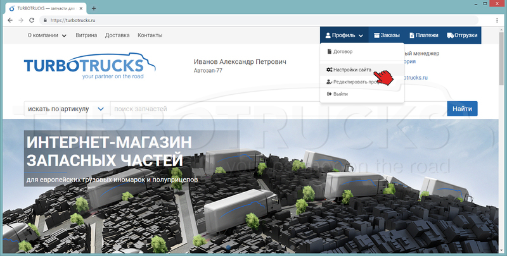507x256 pixels.
Task: Open the Витрина page
Action: tap(86, 35)
